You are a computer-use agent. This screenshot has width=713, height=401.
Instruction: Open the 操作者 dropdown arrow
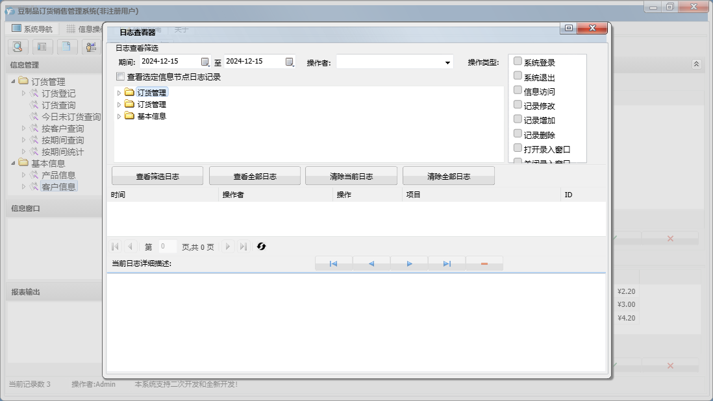[447, 63]
